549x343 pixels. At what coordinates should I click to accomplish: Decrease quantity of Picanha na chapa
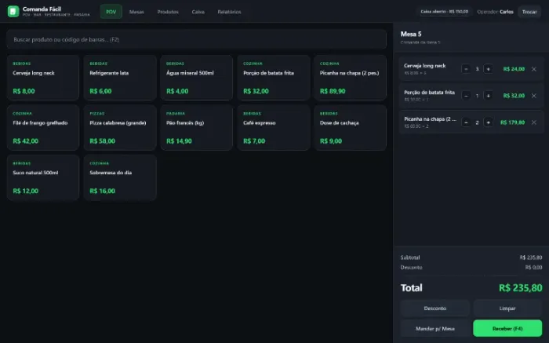click(466, 122)
